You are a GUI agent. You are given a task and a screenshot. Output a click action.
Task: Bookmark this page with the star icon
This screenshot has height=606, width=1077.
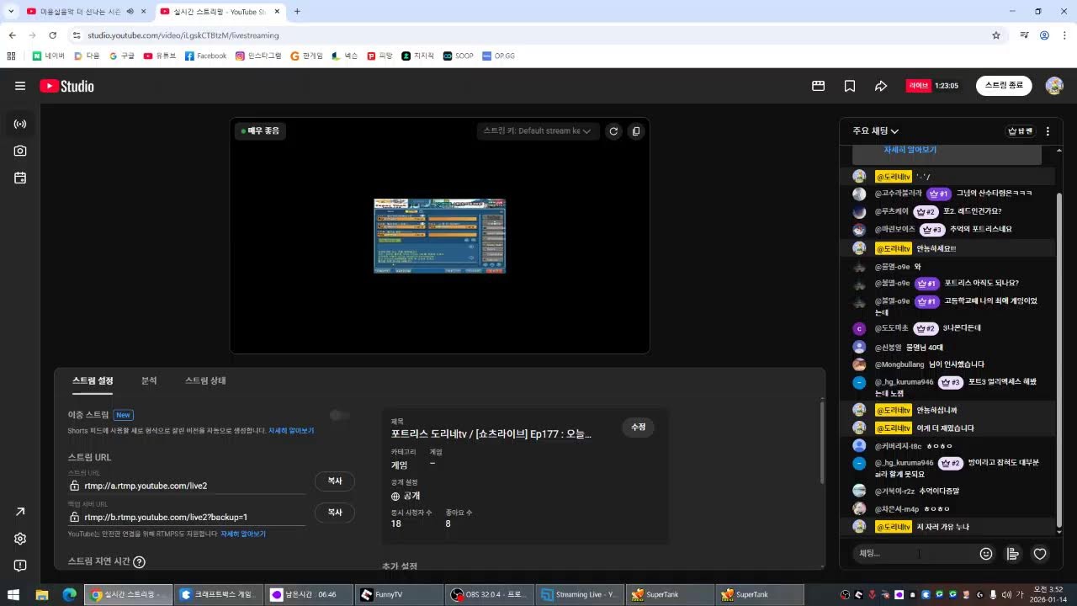tap(996, 35)
